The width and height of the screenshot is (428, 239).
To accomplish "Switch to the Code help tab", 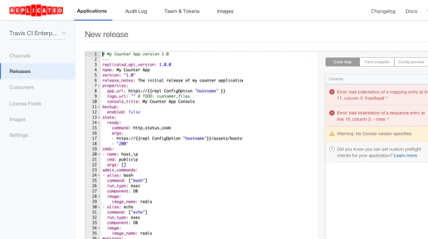I will click(x=342, y=62).
